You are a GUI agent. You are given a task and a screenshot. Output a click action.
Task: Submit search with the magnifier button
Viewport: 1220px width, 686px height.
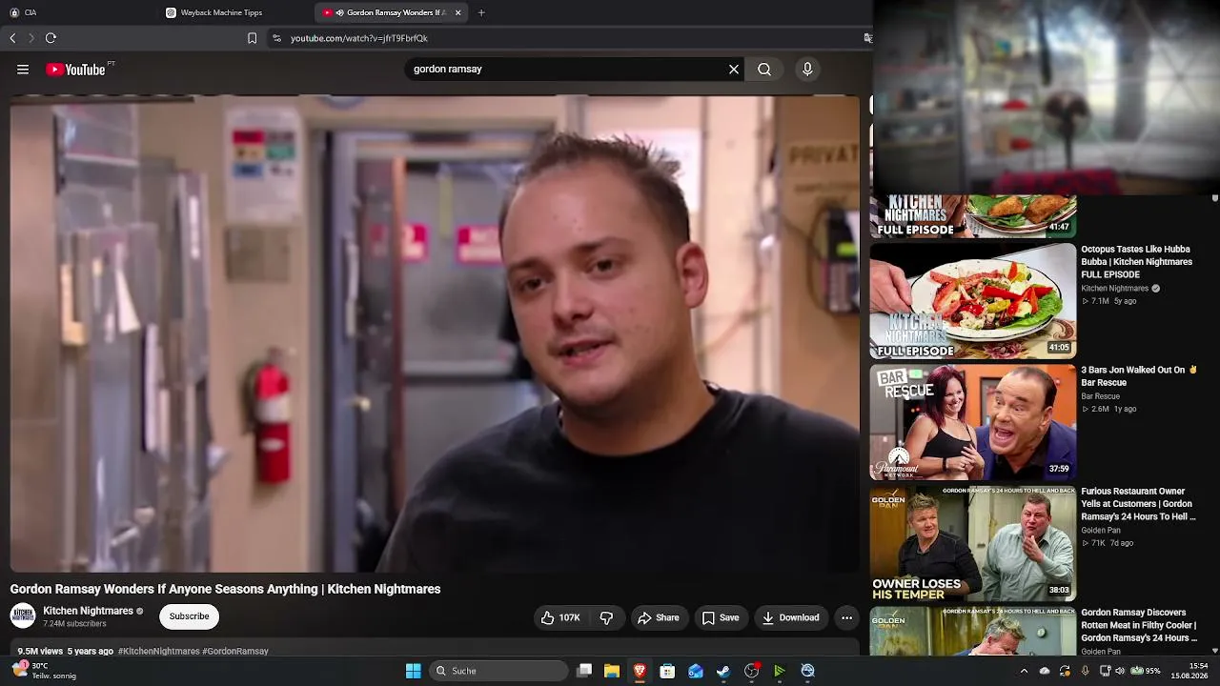pyautogui.click(x=764, y=70)
